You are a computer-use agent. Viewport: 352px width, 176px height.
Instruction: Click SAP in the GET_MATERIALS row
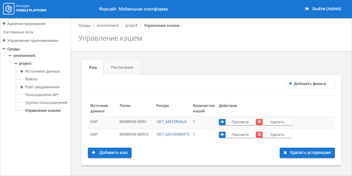pos(94,122)
